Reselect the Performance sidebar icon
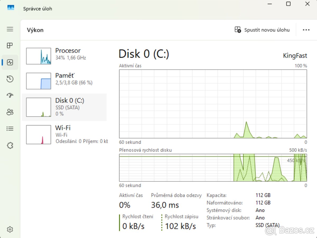The width and height of the screenshot is (317, 238). (10, 62)
